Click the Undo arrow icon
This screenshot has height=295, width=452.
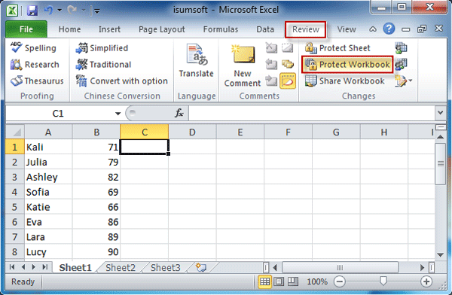tap(48, 11)
